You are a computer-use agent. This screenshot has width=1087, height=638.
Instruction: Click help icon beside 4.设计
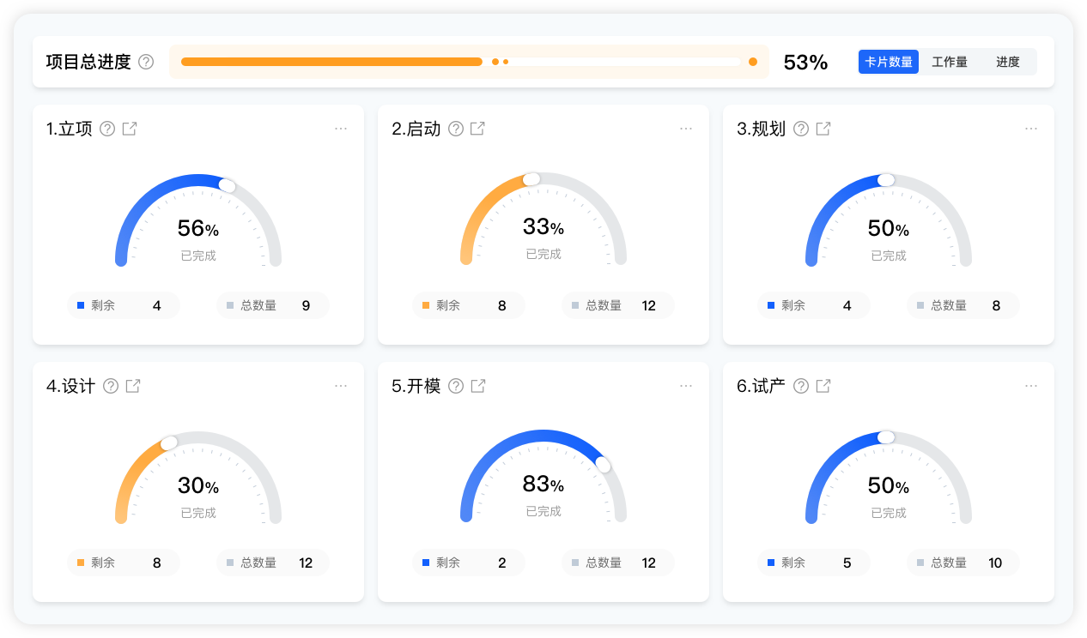coord(111,386)
